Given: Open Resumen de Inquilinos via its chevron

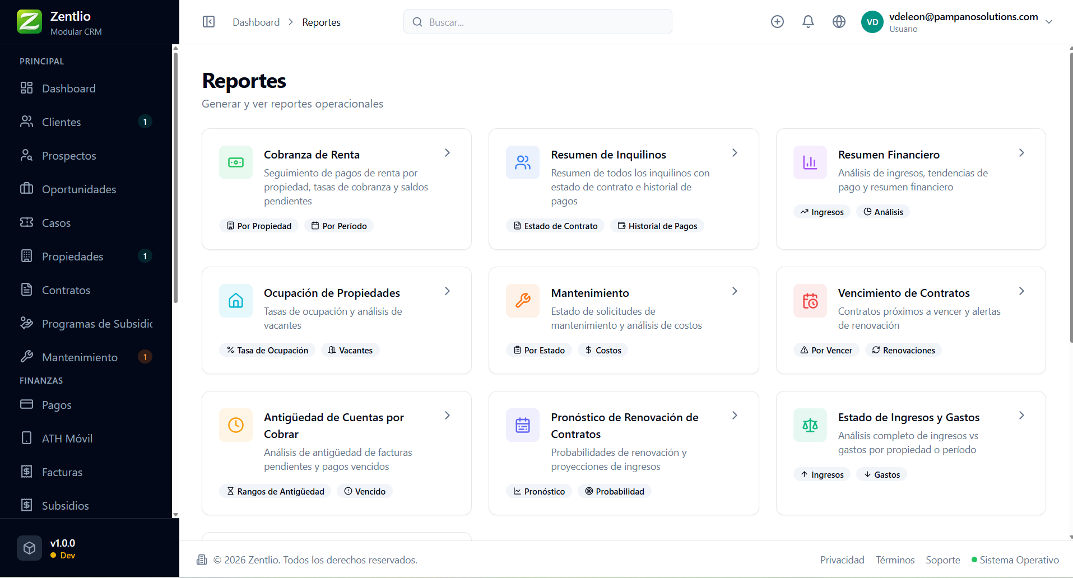Looking at the screenshot, I should click(x=735, y=153).
